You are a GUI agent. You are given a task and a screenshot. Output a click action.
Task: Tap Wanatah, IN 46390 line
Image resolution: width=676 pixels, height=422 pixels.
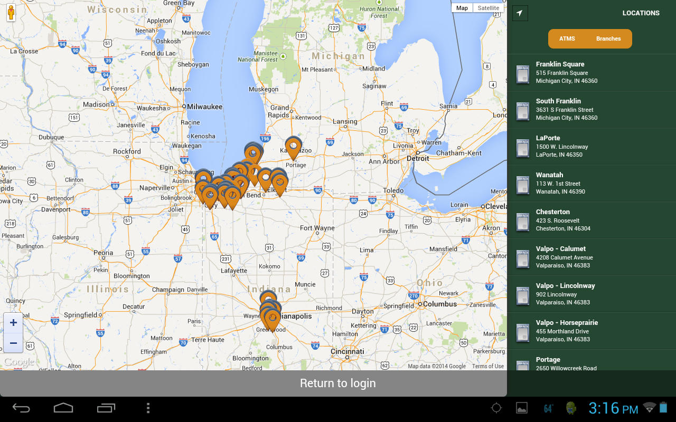(x=561, y=192)
